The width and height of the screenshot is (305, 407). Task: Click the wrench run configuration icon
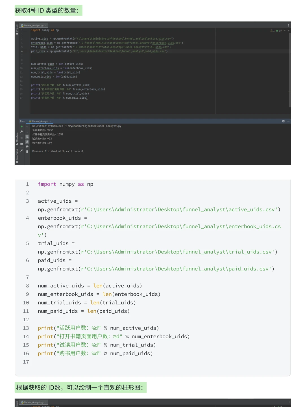(x=21, y=131)
